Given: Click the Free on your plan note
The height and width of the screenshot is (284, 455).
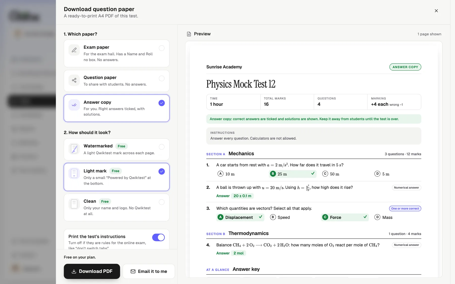Looking at the screenshot, I should (80, 257).
